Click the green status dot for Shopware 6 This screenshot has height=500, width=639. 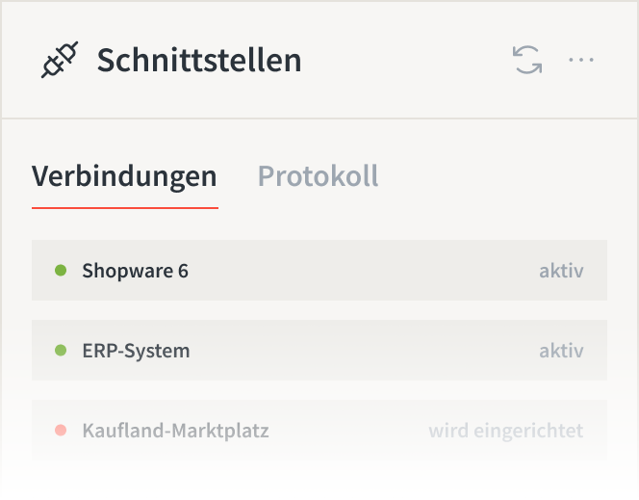61,271
